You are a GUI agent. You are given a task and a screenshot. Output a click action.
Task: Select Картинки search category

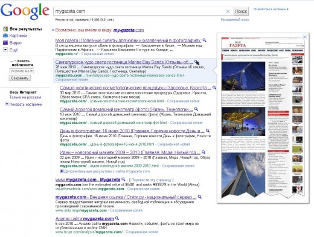point(18,36)
